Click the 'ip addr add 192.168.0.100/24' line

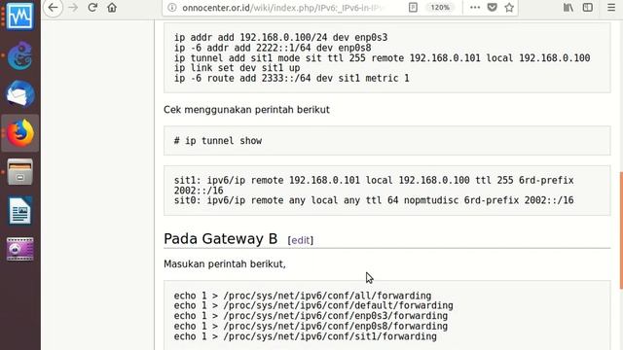[x=280, y=37]
